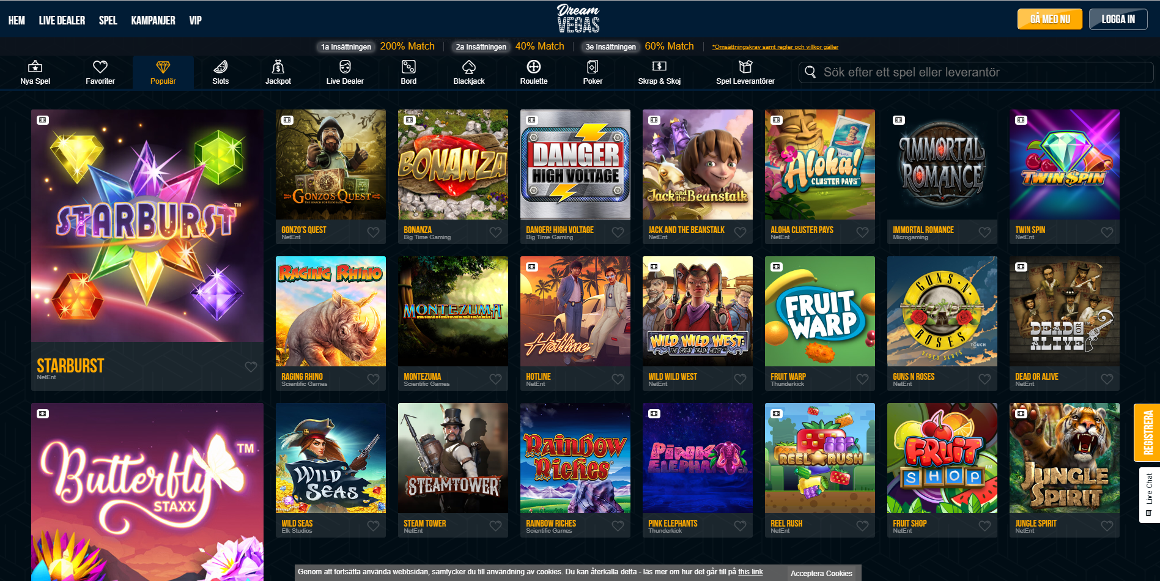Click the Gå Med Nu button
The image size is (1160, 581).
point(1050,19)
